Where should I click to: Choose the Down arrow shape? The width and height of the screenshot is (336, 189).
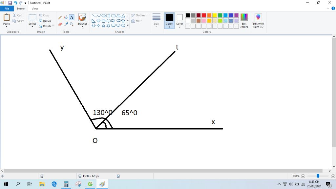(94, 26)
